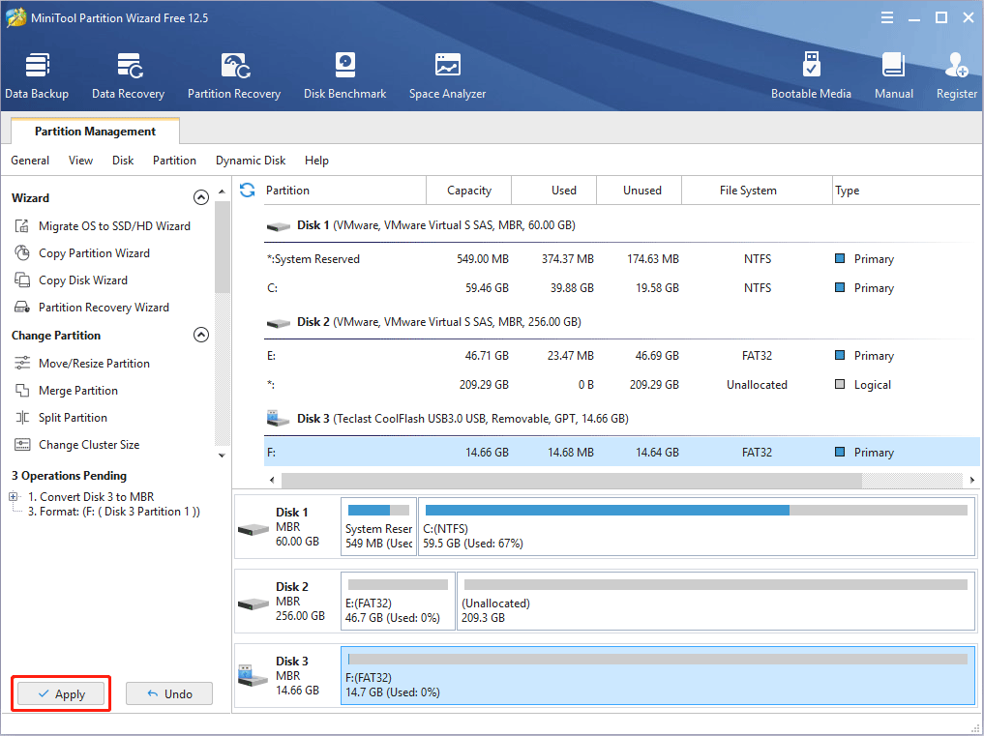Screen dimensions: 984x736
Task: Open Space Analyzer
Action: [447, 76]
